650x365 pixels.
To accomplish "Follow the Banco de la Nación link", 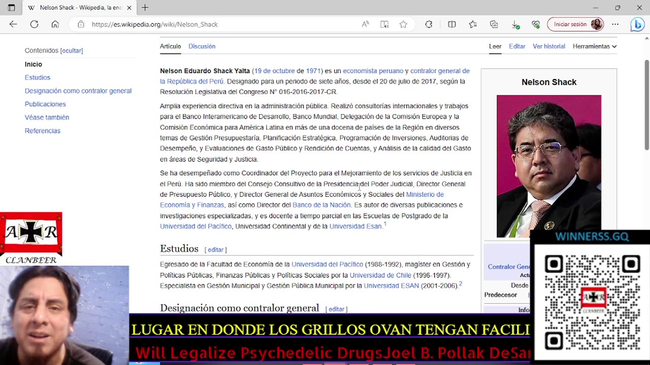I will point(321,205).
